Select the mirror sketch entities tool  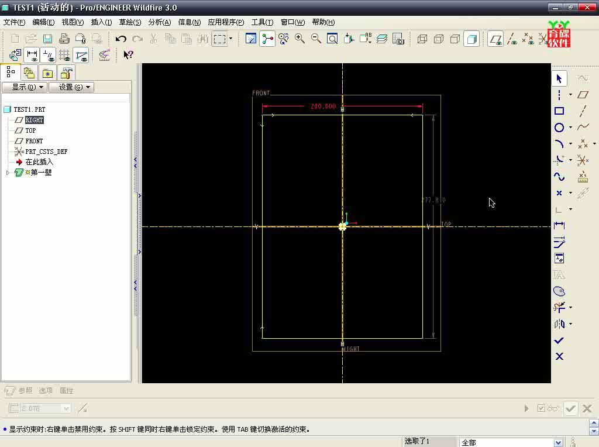[559, 324]
